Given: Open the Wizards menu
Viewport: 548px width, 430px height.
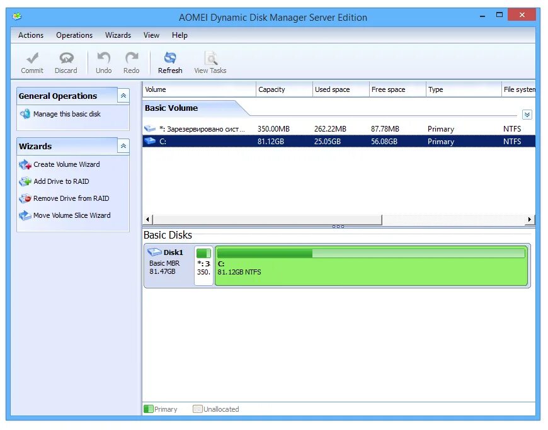Looking at the screenshot, I should [x=118, y=35].
